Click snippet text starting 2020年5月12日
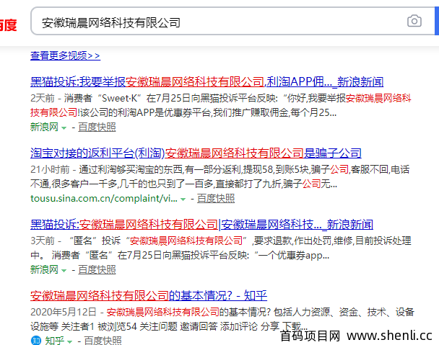This screenshot has width=439, height=345. click(x=222, y=319)
